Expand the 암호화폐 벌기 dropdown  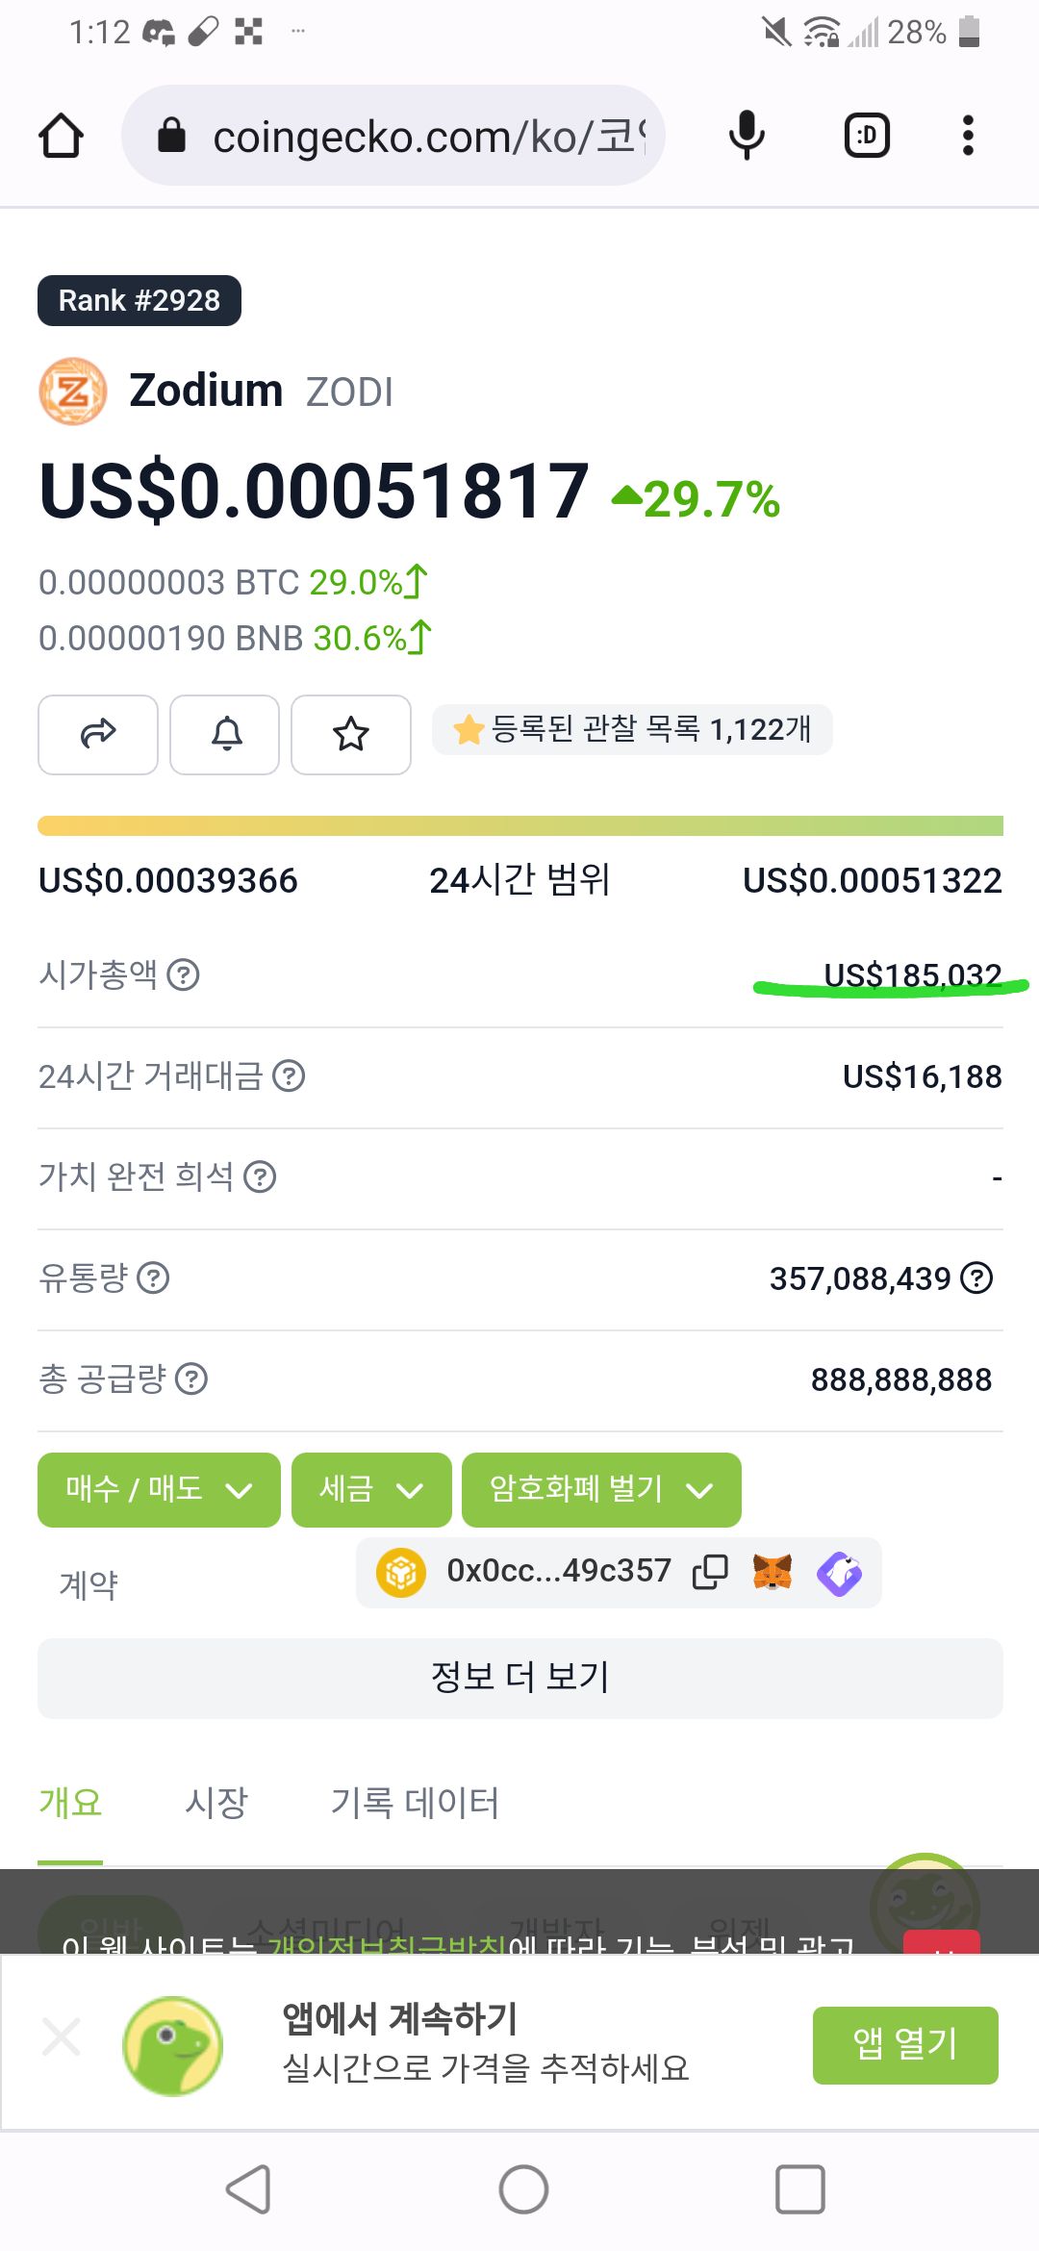601,1489
